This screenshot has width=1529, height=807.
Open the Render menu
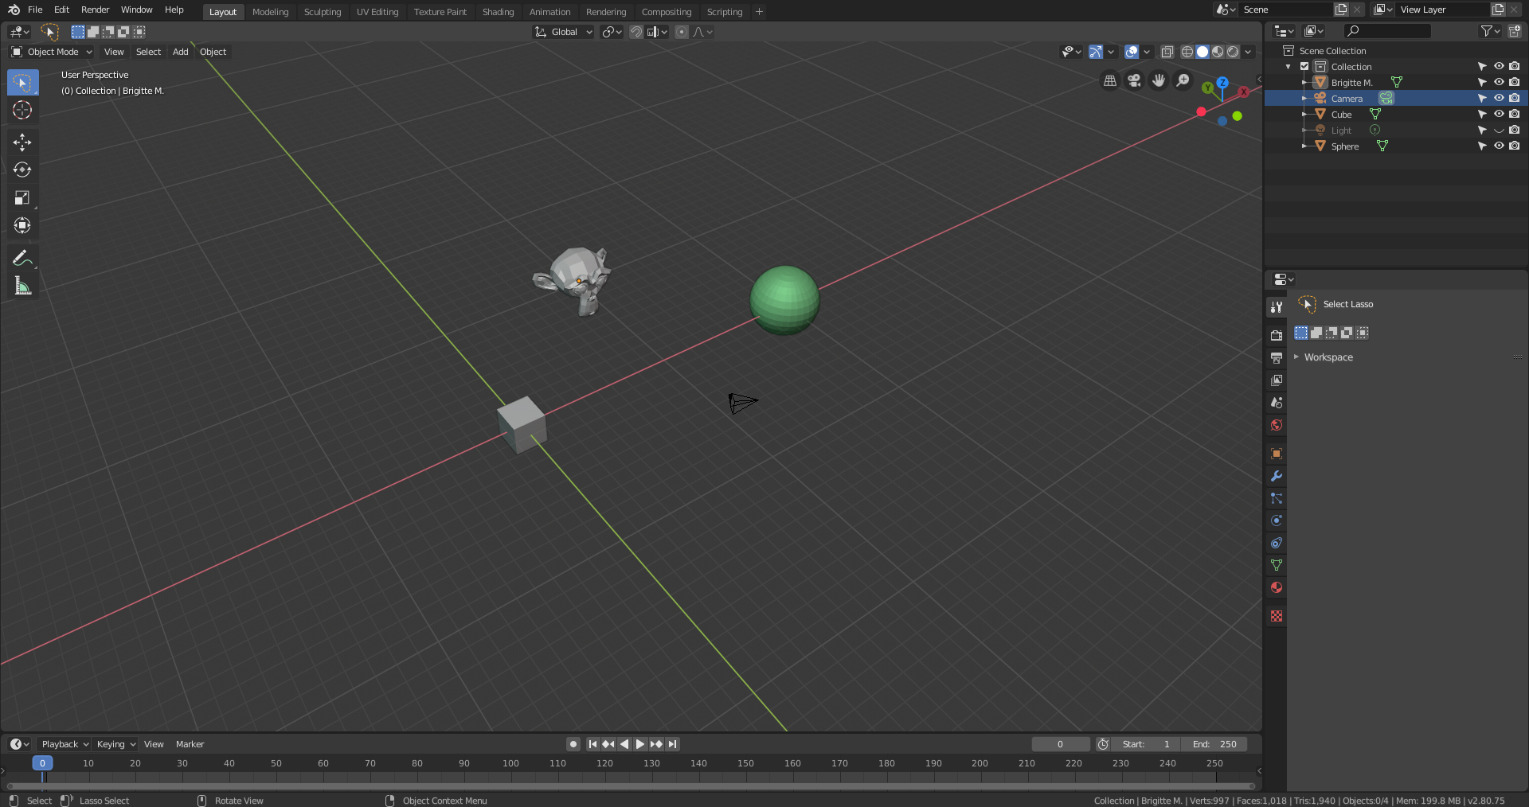tap(95, 10)
